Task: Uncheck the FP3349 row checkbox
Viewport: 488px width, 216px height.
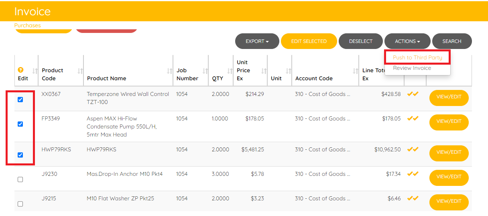Action: pyautogui.click(x=20, y=124)
